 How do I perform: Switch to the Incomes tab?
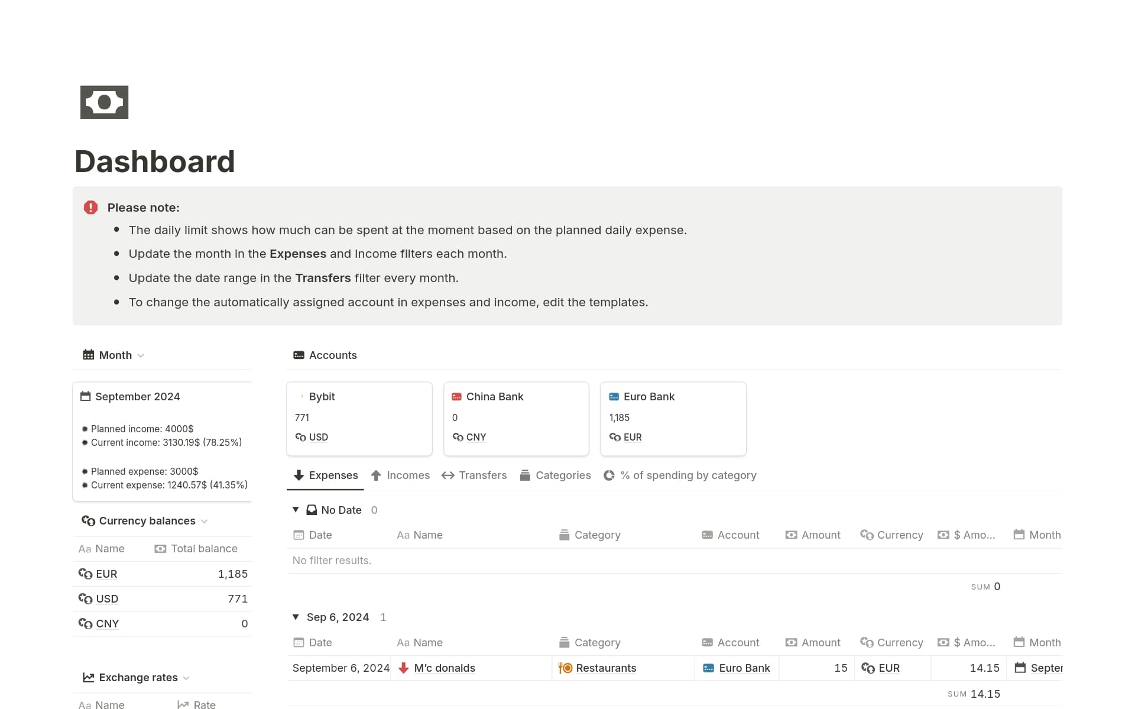(x=408, y=475)
